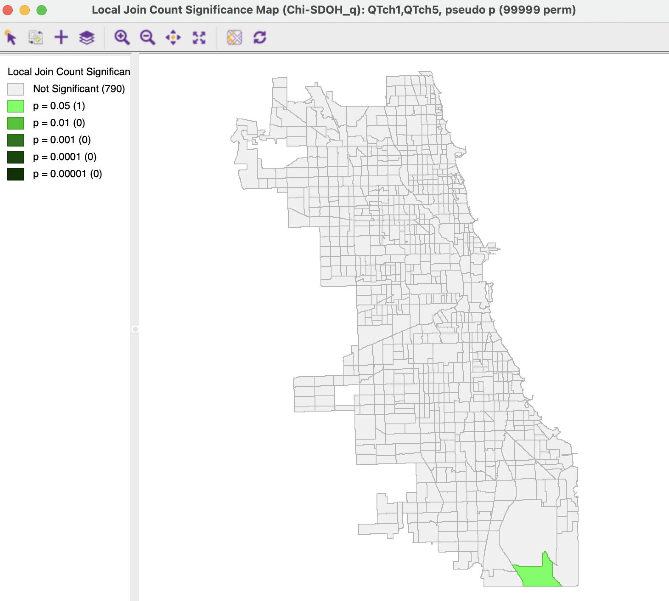
Task: Click the legend panel splitter handle
Action: tap(135, 329)
